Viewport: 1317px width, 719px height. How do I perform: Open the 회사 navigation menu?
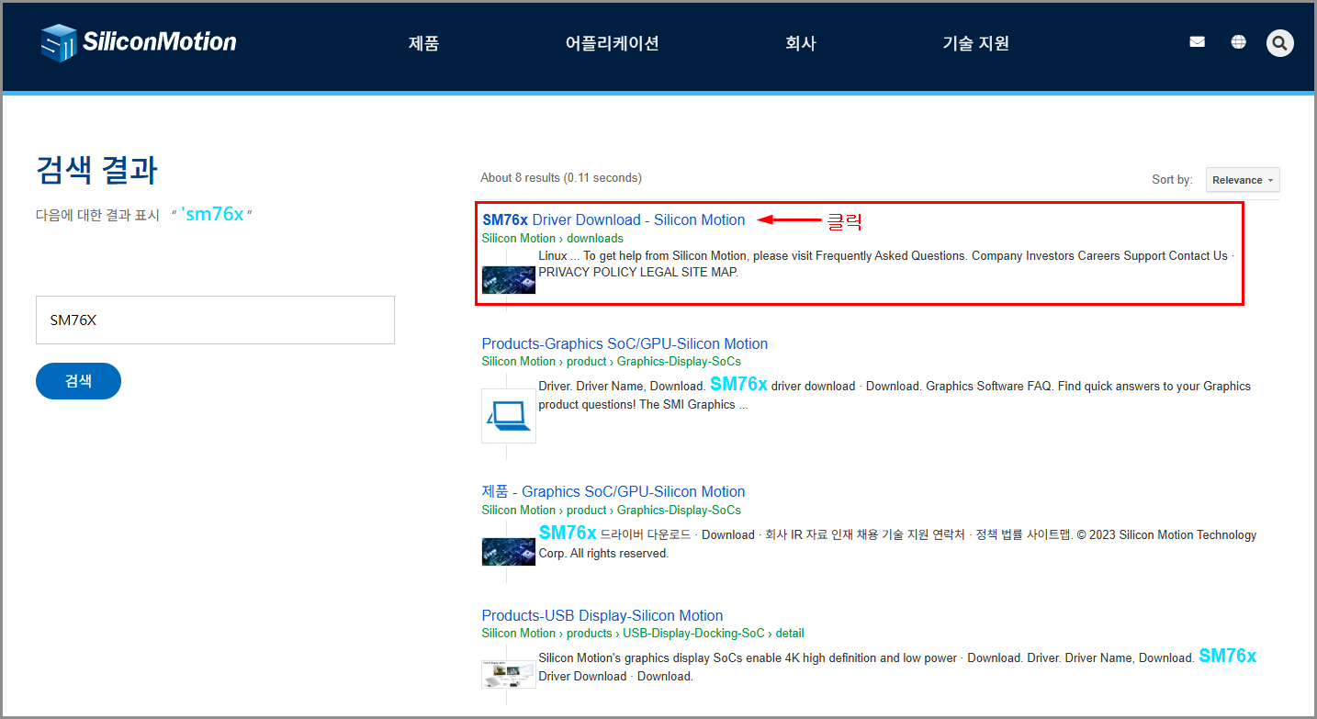[801, 42]
